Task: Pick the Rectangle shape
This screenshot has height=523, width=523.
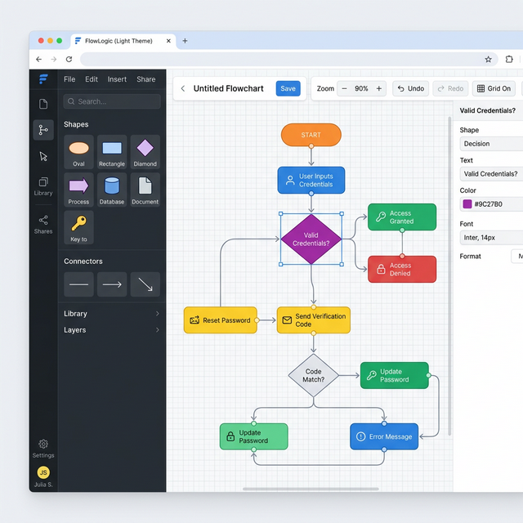Action: (x=112, y=152)
